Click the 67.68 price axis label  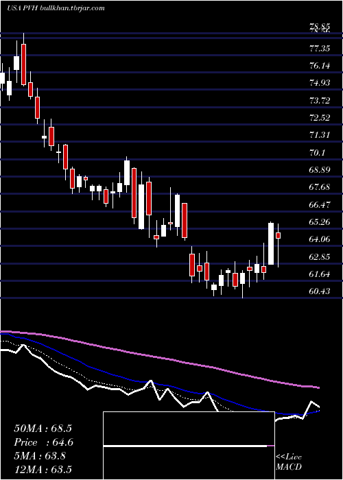click(x=320, y=187)
